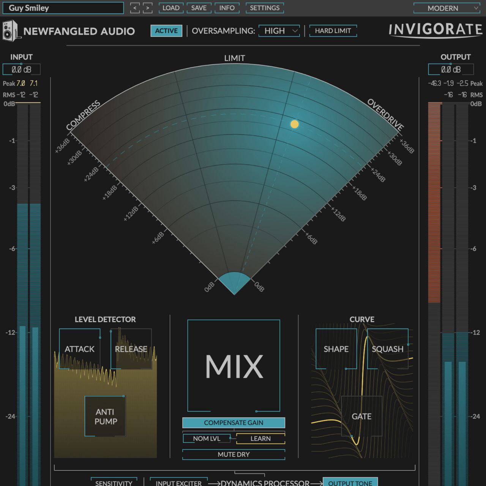This screenshot has height=486, width=486.
Task: Click the COMPRESS label
Action: click(x=83, y=115)
